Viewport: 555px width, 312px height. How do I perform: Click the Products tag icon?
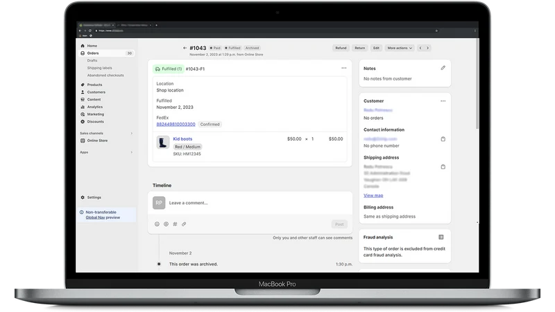[x=83, y=85]
